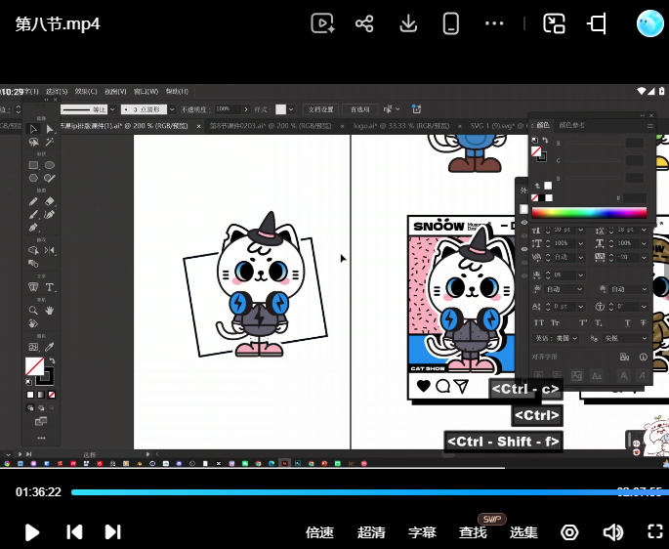
Task: Toggle All Caps TT in Character panel
Action: click(x=538, y=322)
